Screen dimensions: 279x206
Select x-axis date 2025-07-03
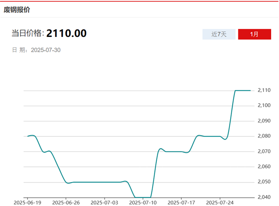coord(104,202)
